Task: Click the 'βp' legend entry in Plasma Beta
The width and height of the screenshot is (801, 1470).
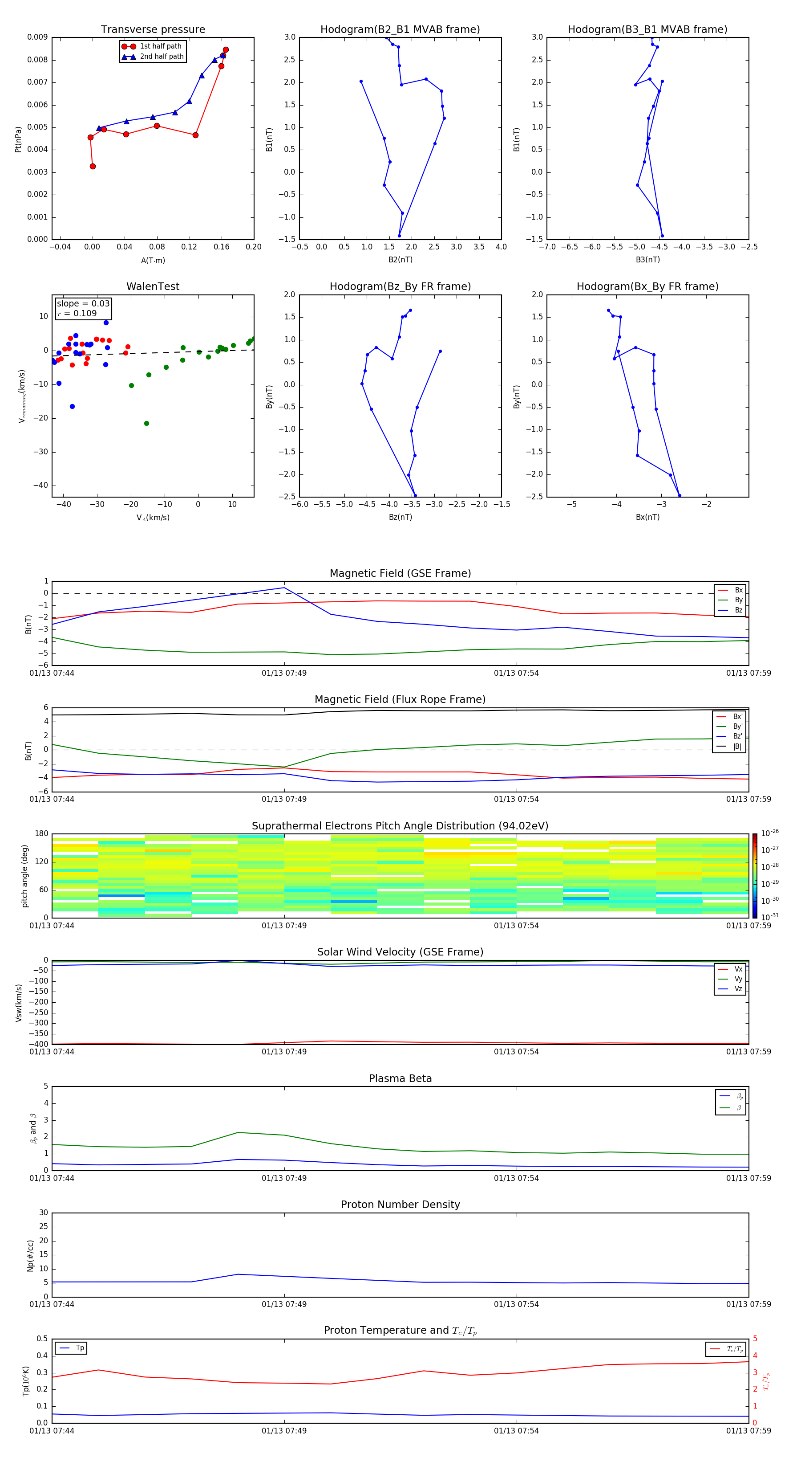Action: (732, 1096)
